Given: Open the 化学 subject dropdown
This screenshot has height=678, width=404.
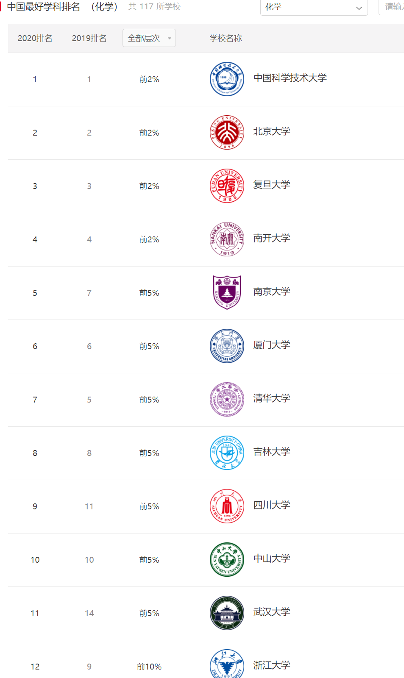Looking at the screenshot, I should click(x=314, y=8).
